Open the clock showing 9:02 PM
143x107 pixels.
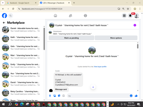point(131,104)
